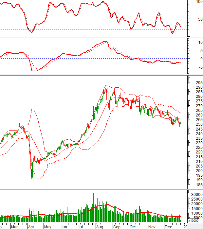Click the 10 label on MACD axis
This screenshot has height=229, width=203.
(x=198, y=43)
